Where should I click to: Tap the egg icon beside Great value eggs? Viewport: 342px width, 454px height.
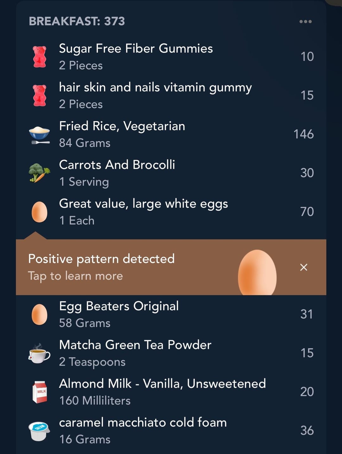coord(40,212)
